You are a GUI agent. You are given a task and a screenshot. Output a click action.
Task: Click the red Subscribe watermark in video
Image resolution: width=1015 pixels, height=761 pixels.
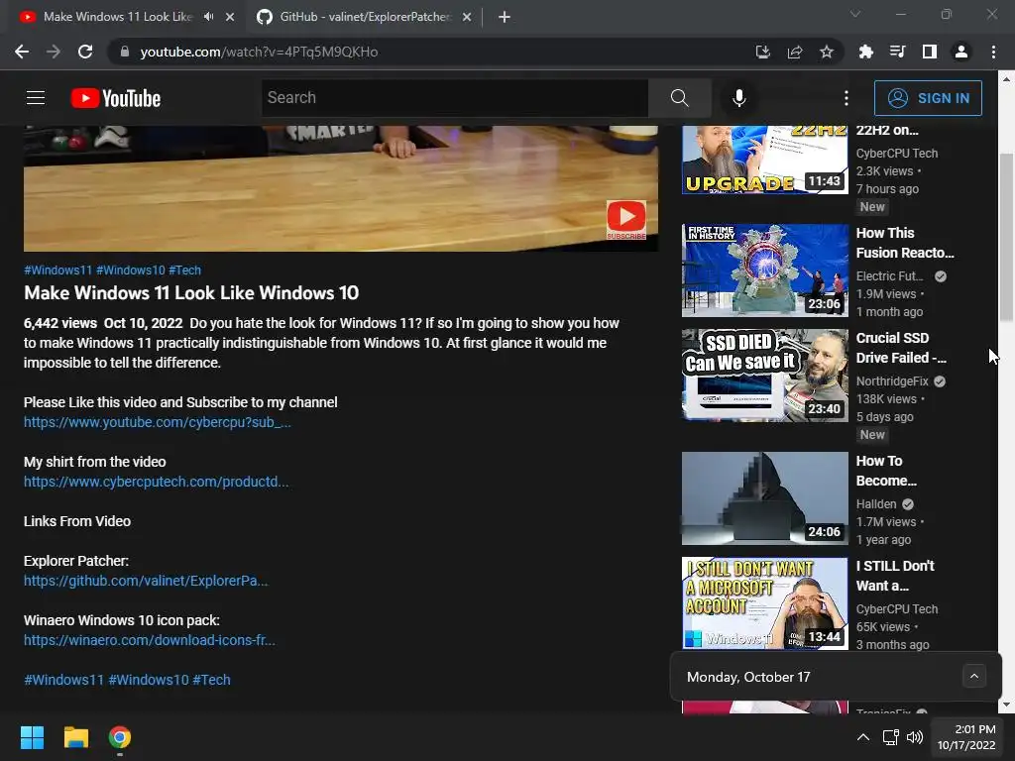[626, 220]
